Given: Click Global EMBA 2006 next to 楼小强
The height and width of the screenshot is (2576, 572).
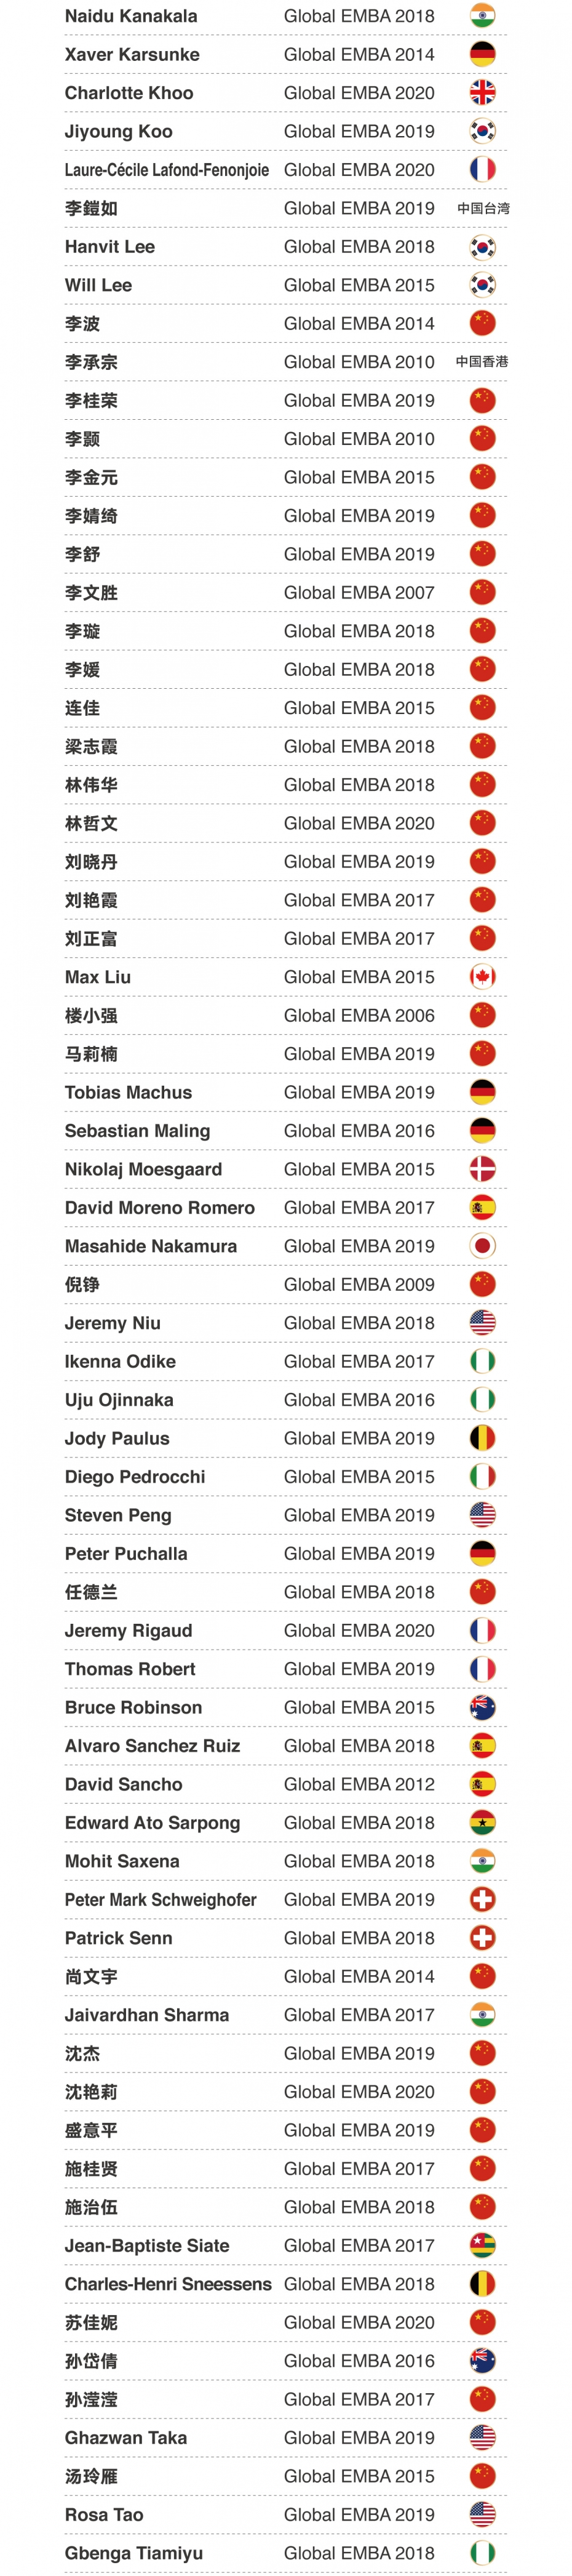Looking at the screenshot, I should (359, 1016).
